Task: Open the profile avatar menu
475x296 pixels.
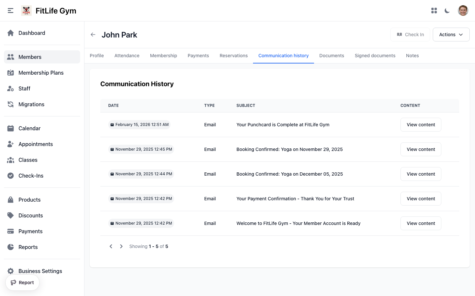Action: point(463,10)
